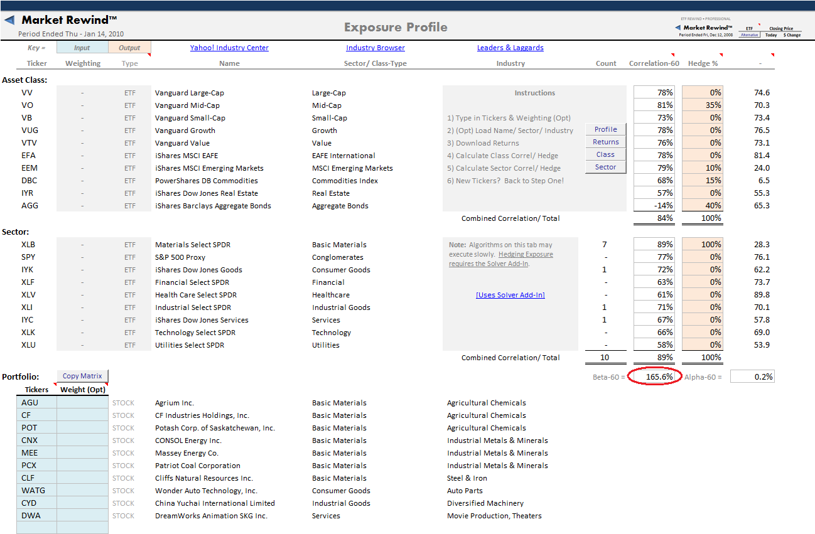
Task: Select the CF ticker input cell
Action: tap(36, 415)
